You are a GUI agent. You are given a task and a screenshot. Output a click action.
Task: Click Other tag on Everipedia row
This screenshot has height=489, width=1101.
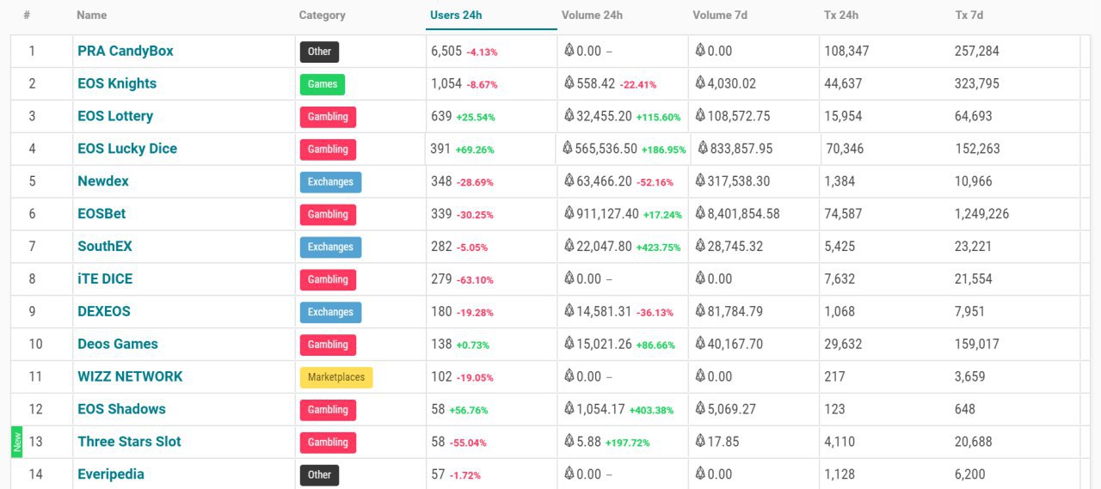click(319, 475)
